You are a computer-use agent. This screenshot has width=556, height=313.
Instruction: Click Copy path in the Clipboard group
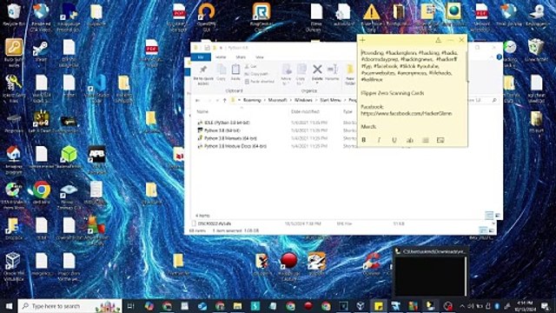(256, 74)
